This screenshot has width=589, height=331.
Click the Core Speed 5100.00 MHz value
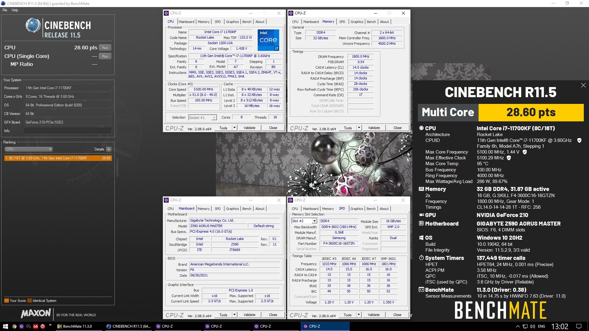203,89
